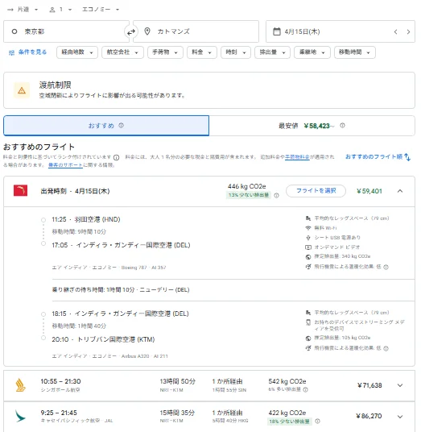Open the 時刻 times filter
This screenshot has height=432, width=421.
point(236,52)
